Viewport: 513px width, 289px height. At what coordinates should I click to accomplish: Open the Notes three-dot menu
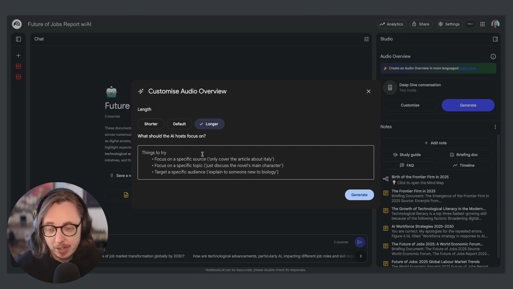(495, 127)
